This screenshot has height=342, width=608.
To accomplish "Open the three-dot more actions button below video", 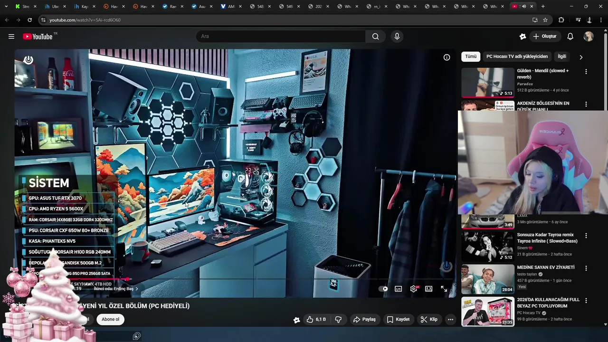I will tap(450, 319).
